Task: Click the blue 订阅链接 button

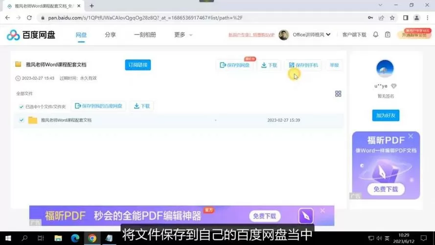Action: (x=138, y=65)
